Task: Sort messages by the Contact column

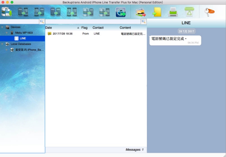Action: coord(98,28)
